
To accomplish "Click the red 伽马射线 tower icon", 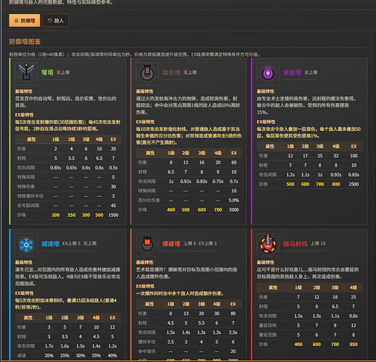I will (x=268, y=245).
